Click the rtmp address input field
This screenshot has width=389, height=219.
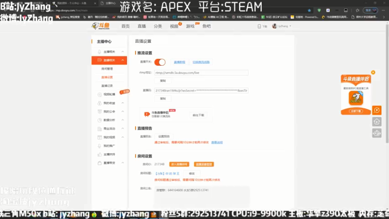pos(201,73)
